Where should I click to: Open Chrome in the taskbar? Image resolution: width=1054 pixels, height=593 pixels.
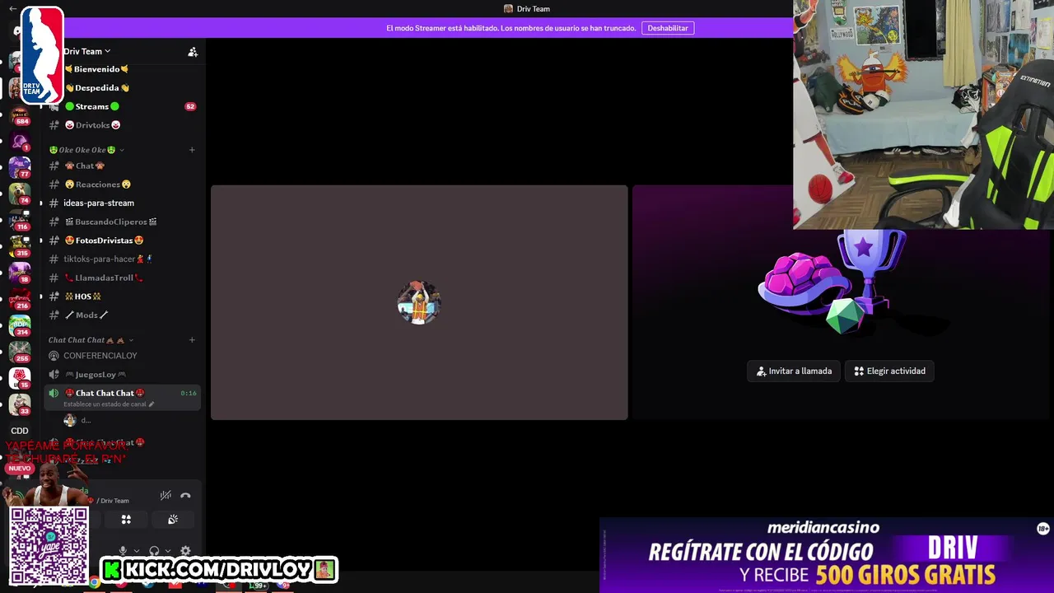coord(95,583)
